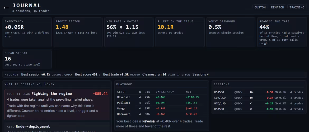Select the 'Under-deployment' leak heading
The width and height of the screenshot is (309, 132).
(x=33, y=126)
